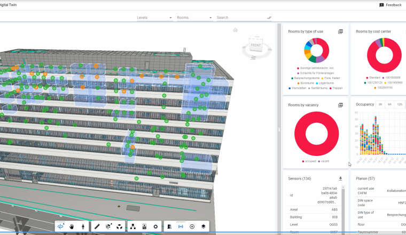Select the 6h Occupancy time range
This screenshot has width=406, height=235.
pos(389,104)
